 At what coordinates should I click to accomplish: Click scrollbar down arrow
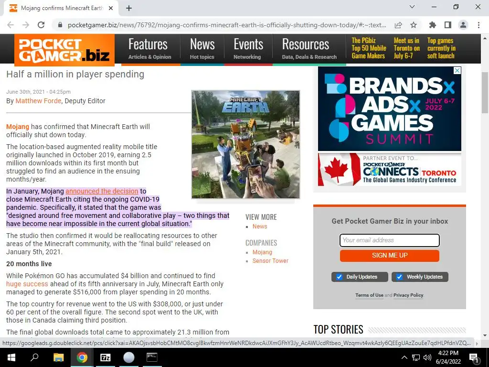pyautogui.click(x=485, y=335)
